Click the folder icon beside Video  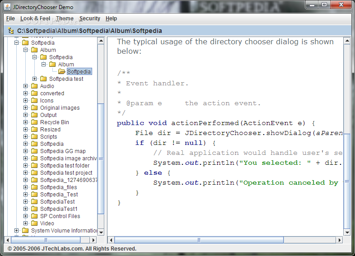click(x=34, y=223)
